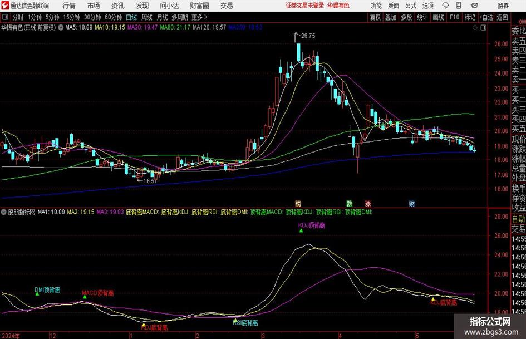Screen dimensions: 526x339
Task: Open the 资讯 menu
Action: (x=118, y=6)
